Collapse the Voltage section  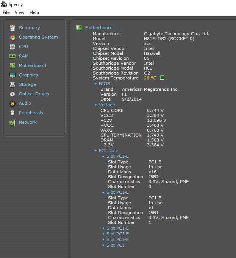(x=95, y=105)
